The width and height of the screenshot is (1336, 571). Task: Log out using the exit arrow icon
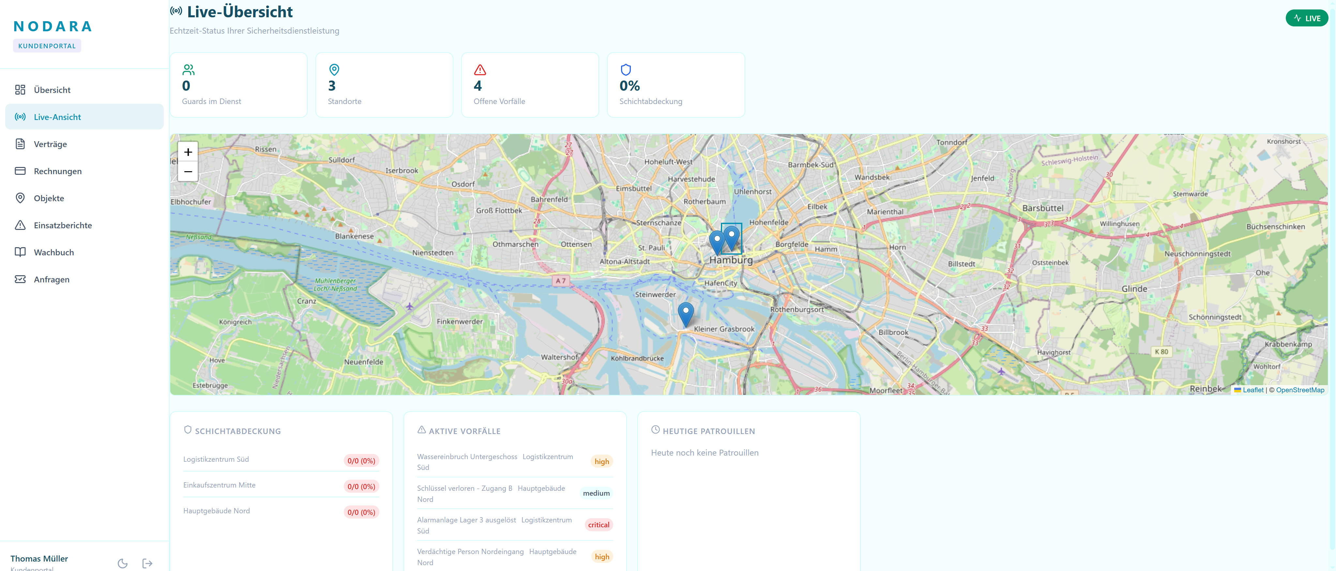point(147,563)
